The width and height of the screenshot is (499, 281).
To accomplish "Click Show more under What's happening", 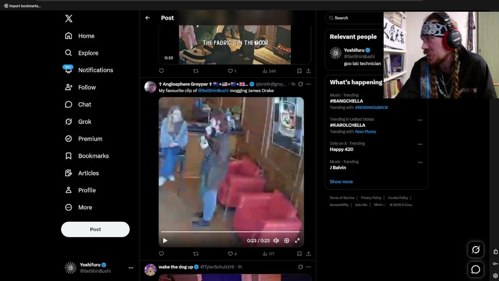I will tap(341, 182).
